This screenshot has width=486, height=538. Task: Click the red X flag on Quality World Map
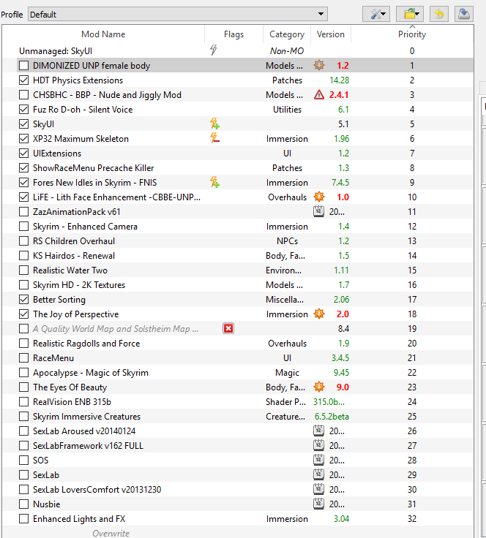coord(228,328)
